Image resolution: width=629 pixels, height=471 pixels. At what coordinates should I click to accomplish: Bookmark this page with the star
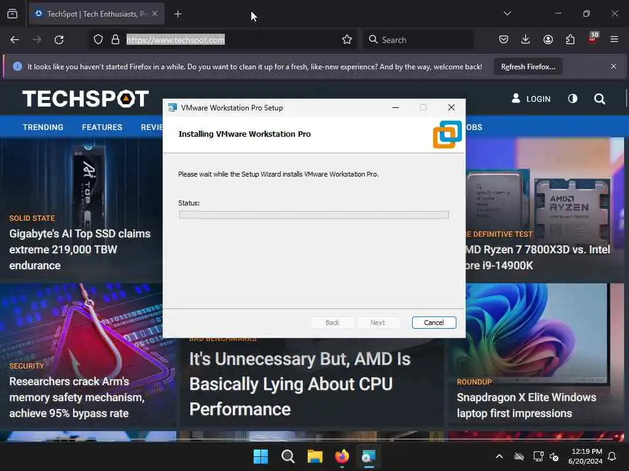347,40
